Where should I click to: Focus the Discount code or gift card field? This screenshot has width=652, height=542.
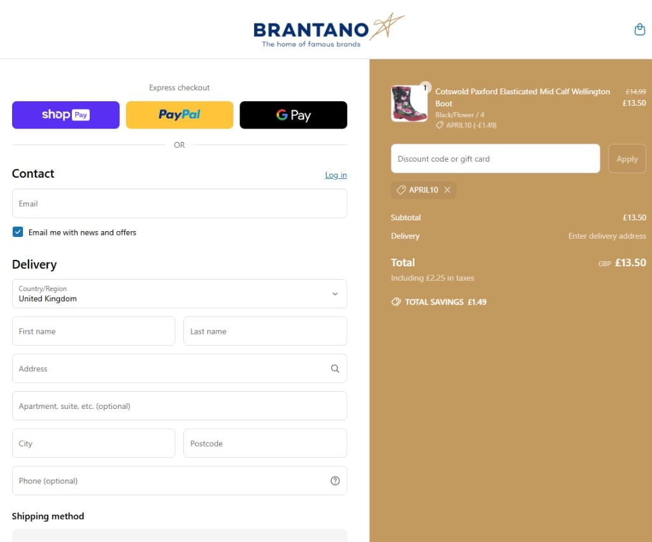[495, 159]
